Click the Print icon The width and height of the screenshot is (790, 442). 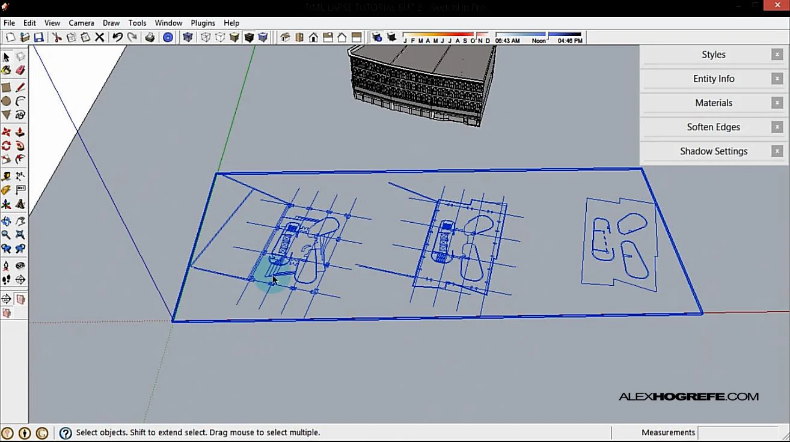tap(150, 37)
